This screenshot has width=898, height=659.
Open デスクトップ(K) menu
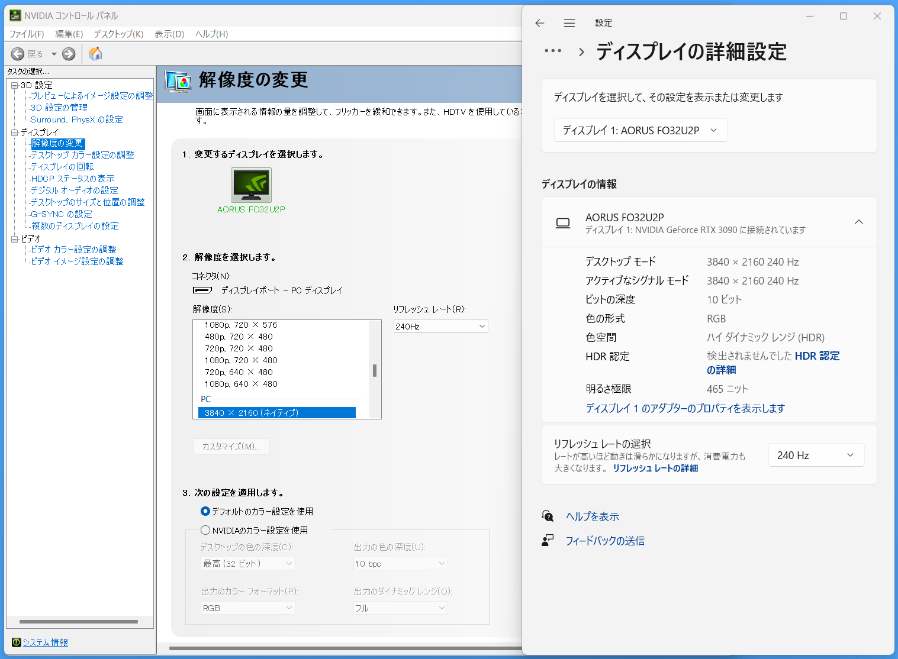pos(119,34)
